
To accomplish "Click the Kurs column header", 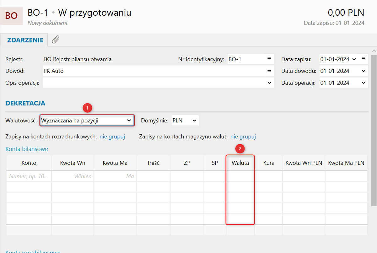I will coord(269,163).
